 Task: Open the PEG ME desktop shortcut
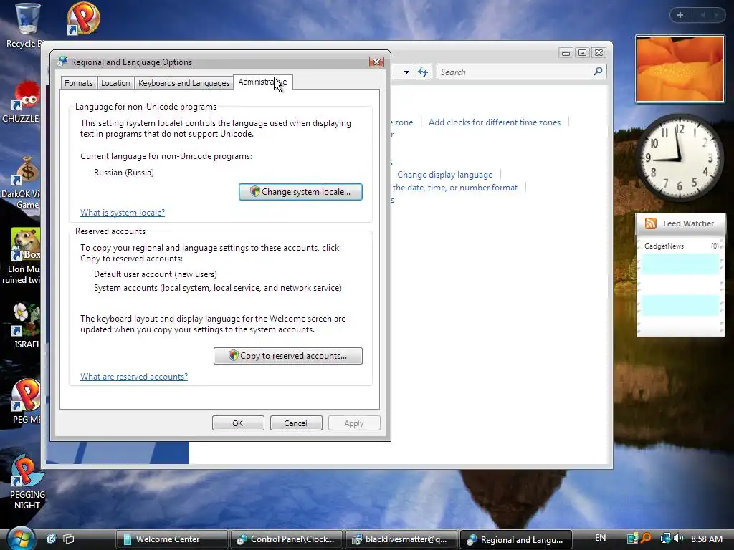[24, 401]
